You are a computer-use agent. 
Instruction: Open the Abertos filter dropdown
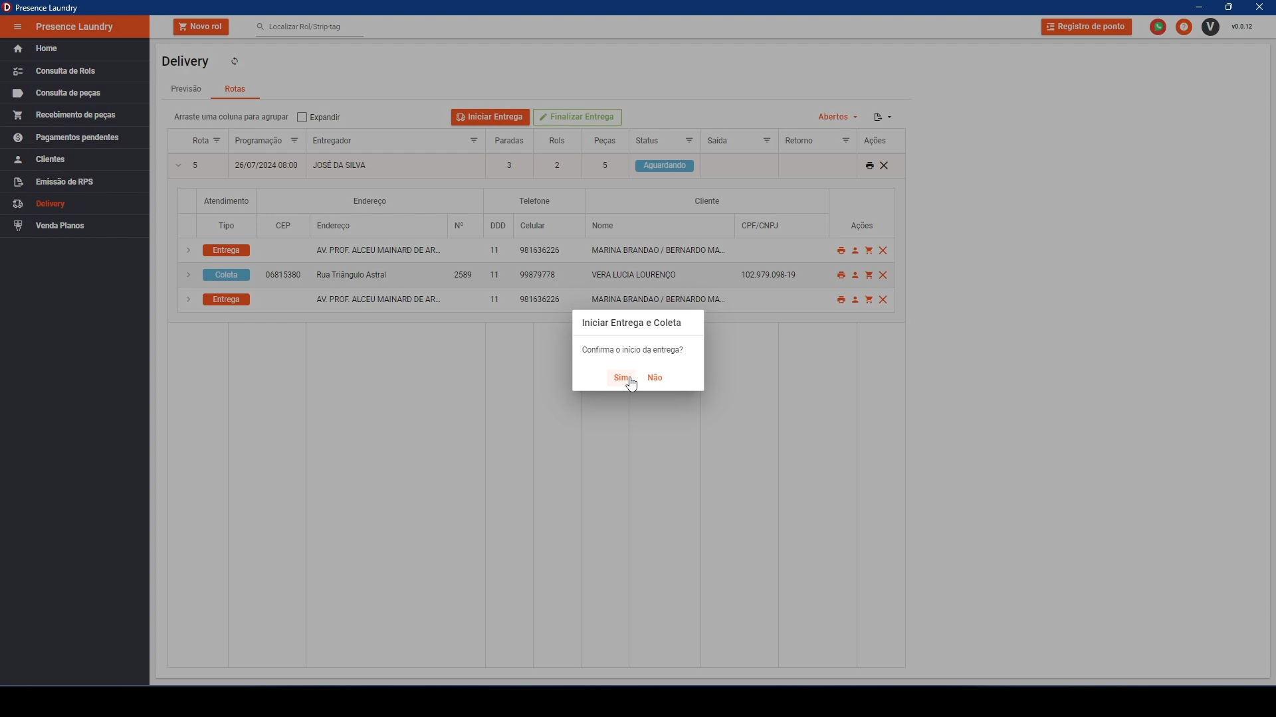tap(838, 118)
